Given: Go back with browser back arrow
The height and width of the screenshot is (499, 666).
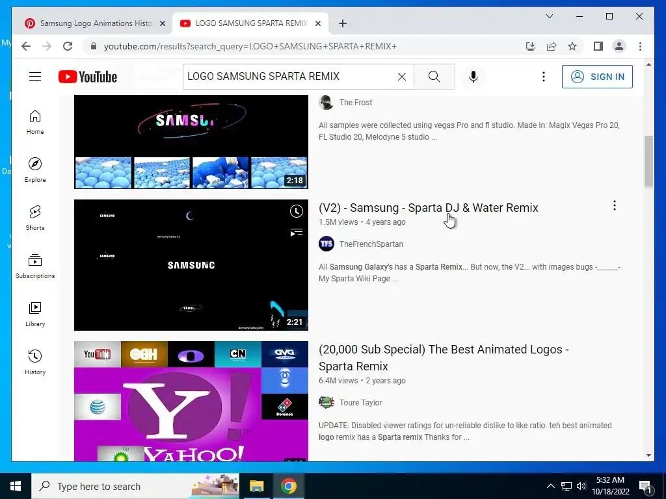Looking at the screenshot, I should click(x=26, y=46).
